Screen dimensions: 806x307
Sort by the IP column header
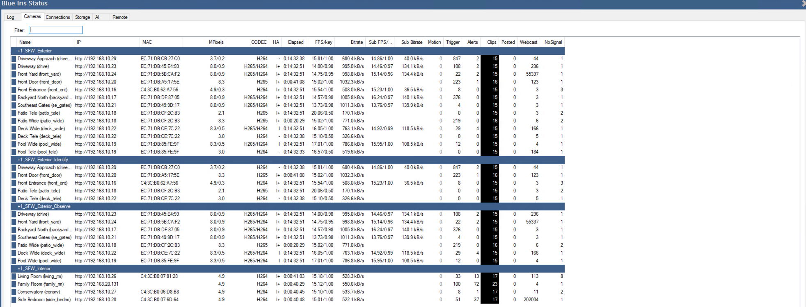coord(107,42)
